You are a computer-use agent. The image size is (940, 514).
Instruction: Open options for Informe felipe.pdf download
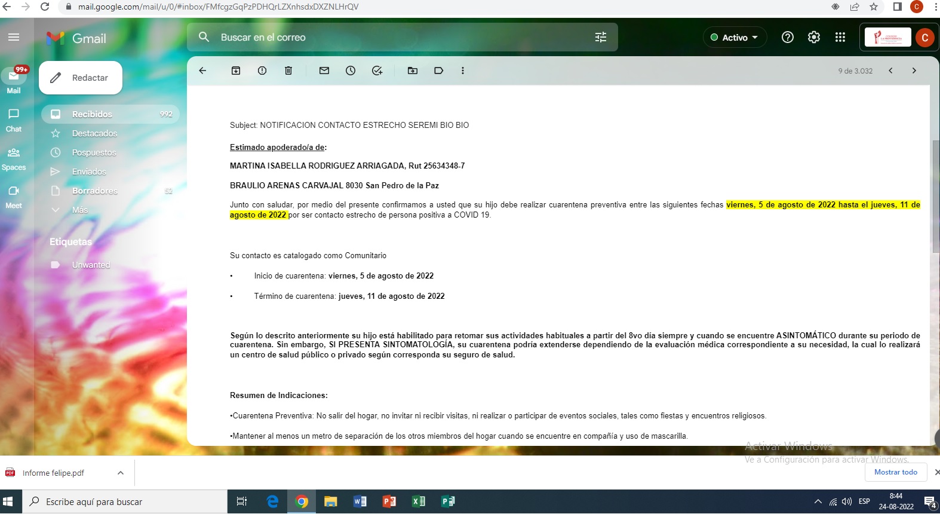(x=121, y=473)
